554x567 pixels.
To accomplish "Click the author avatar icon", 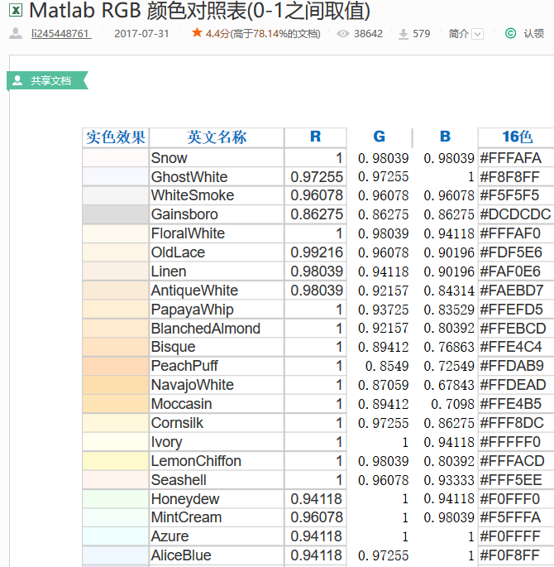I will [16, 34].
